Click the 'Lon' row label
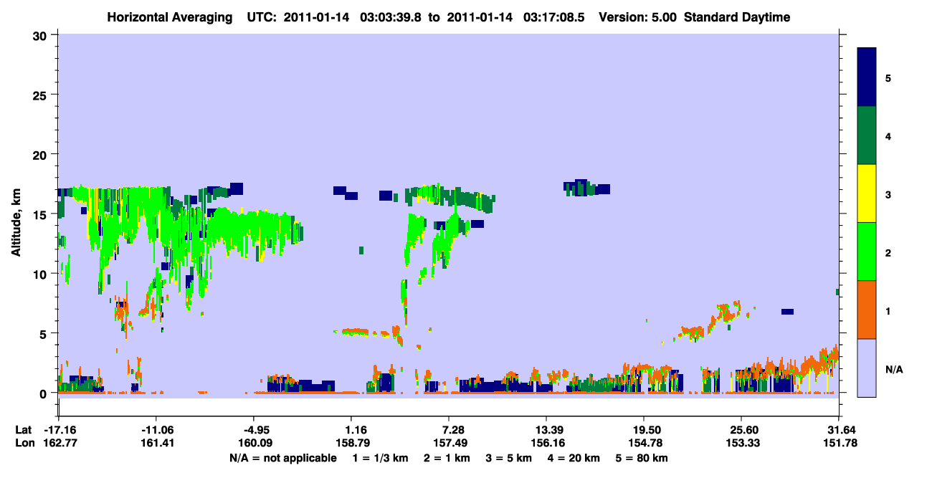Image resolution: width=932 pixels, height=478 pixels. [x=24, y=443]
